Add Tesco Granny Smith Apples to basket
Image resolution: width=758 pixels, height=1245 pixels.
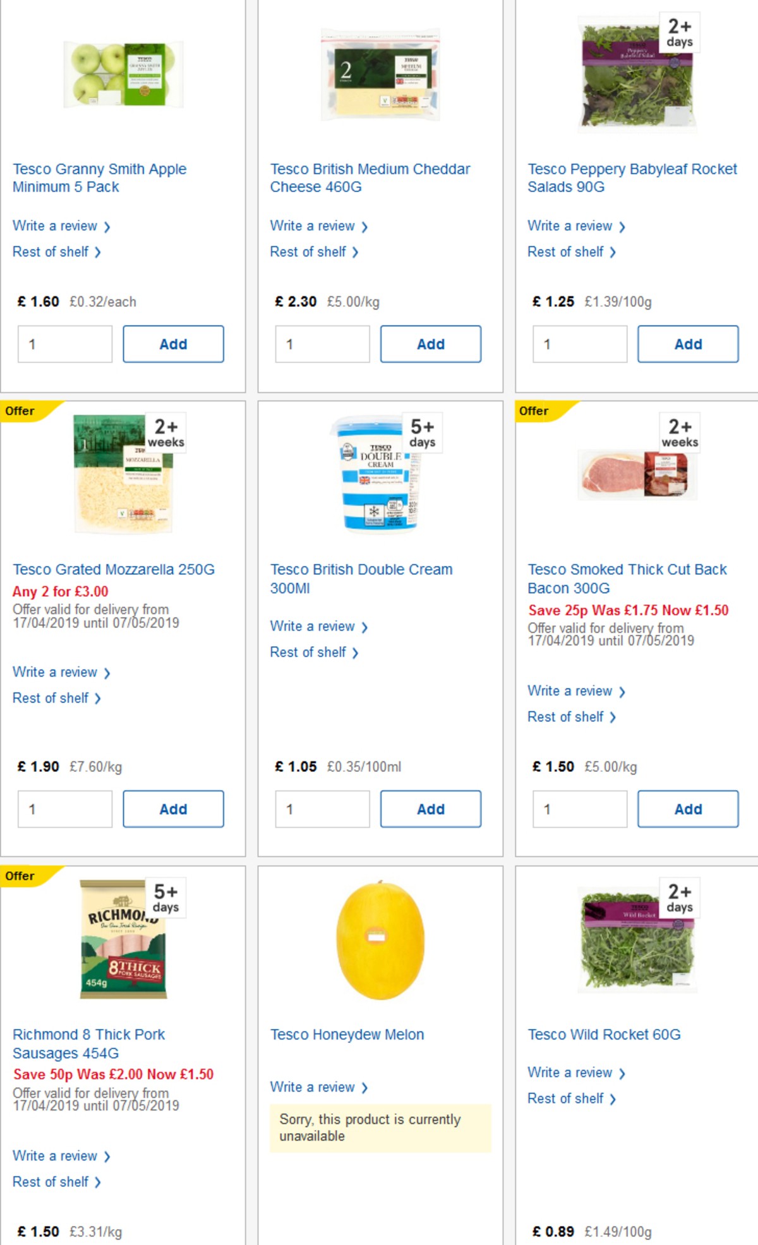pos(173,344)
